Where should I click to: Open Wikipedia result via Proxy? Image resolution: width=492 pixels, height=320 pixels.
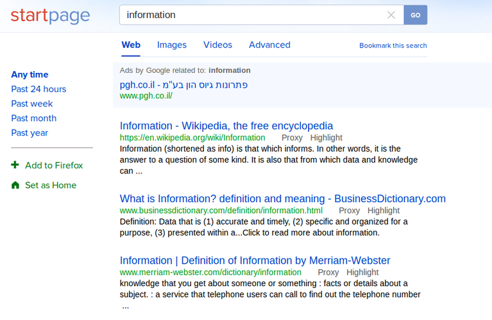(x=292, y=138)
